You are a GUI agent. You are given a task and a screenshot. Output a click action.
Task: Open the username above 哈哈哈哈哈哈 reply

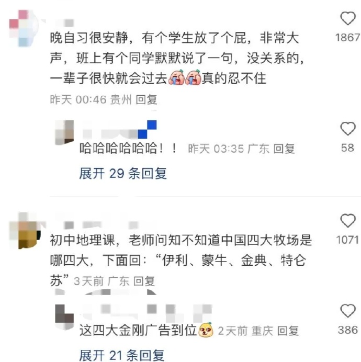[x=119, y=130]
